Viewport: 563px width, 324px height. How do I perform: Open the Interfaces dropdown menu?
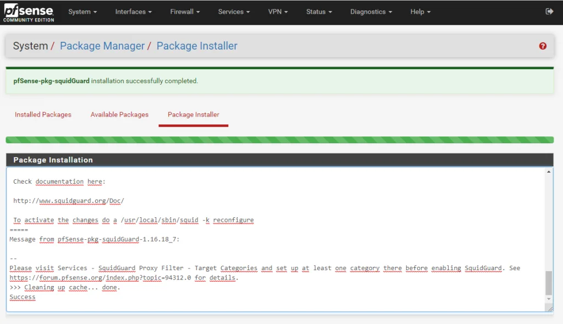pyautogui.click(x=133, y=12)
